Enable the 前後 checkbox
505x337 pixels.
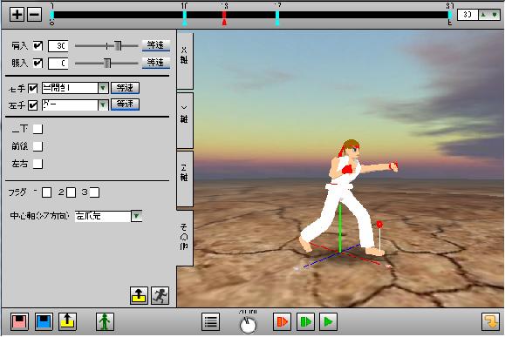tap(38, 146)
